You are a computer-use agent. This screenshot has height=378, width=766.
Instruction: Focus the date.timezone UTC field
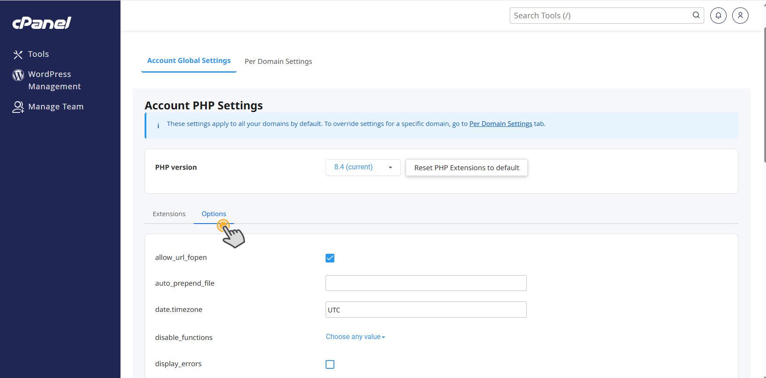pos(426,310)
